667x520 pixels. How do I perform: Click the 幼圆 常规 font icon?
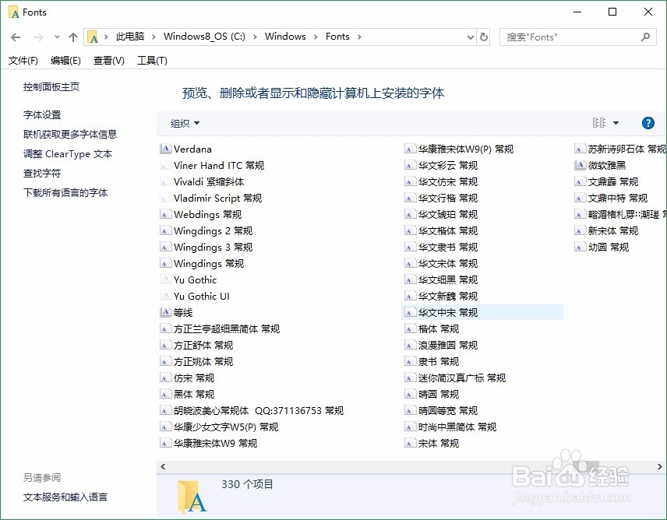coord(580,247)
